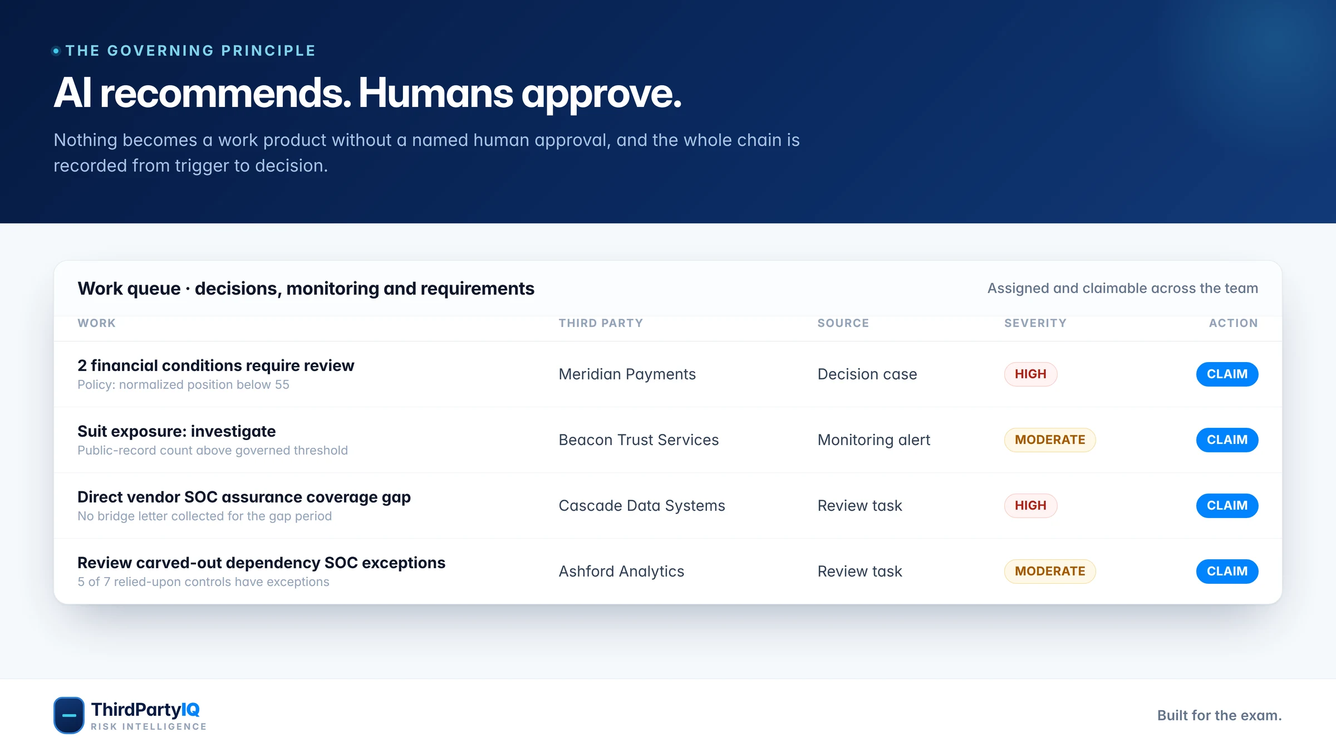This screenshot has height=752, width=1336.
Task: Select the MODERATE badge for Beacon Trust Services
Action: [1050, 440]
